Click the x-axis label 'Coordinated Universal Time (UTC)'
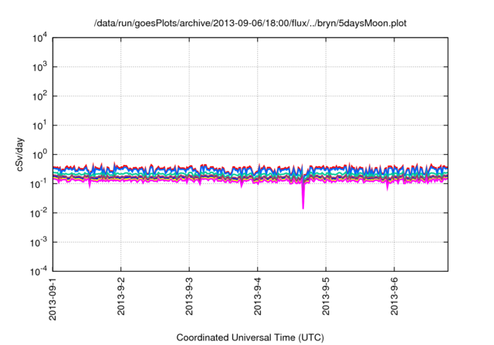 (x=250, y=337)
